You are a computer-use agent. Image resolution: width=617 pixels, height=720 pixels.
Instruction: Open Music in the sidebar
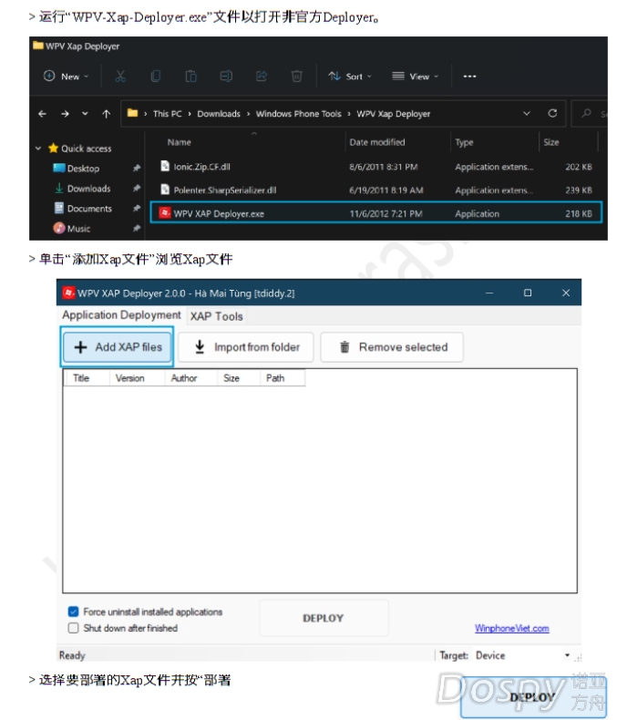[72, 228]
